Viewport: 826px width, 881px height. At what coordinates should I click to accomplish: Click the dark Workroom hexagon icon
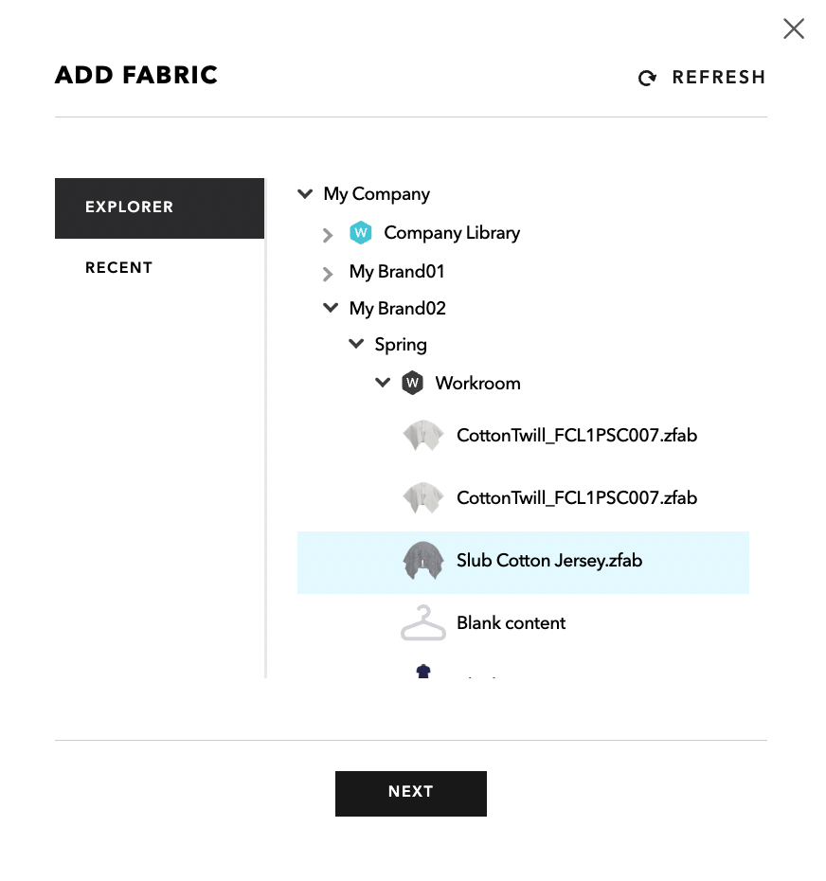[412, 384]
